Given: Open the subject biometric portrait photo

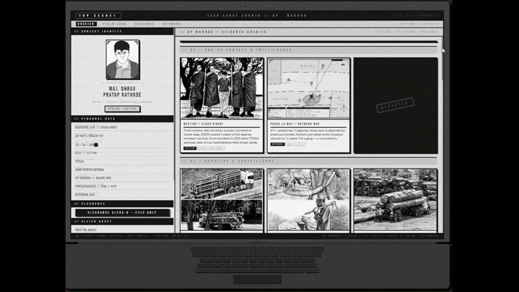Looking at the screenshot, I should (122, 59).
